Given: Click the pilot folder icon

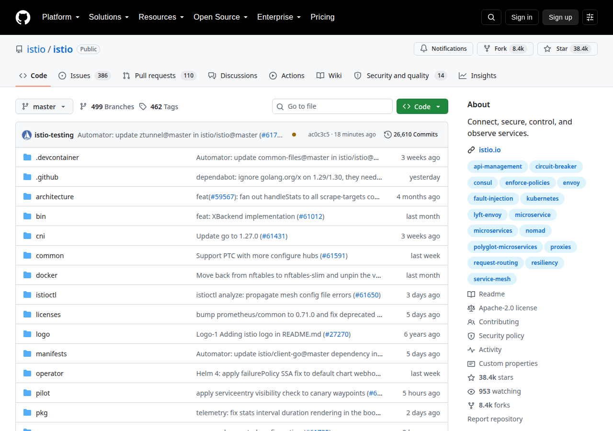Looking at the screenshot, I should [27, 393].
